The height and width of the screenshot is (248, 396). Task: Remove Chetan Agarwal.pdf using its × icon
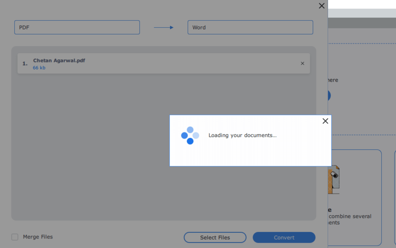[x=302, y=64]
